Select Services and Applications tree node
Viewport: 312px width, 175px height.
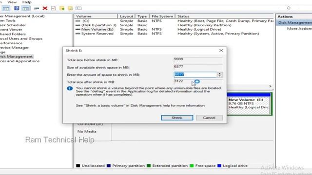tap(19, 61)
